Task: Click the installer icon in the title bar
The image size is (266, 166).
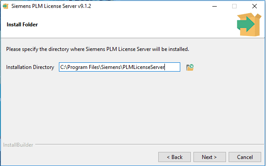Action: pos(6,6)
